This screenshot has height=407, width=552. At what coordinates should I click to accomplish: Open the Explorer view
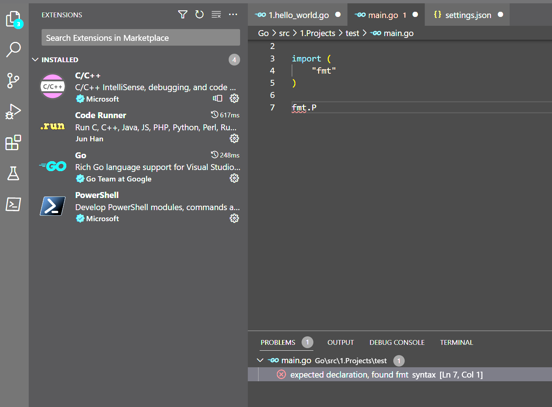click(x=14, y=19)
